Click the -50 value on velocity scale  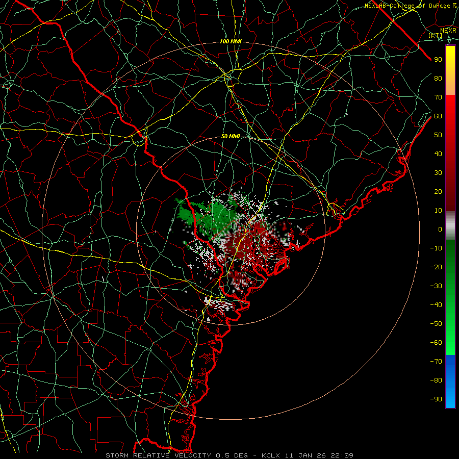pos(436,324)
